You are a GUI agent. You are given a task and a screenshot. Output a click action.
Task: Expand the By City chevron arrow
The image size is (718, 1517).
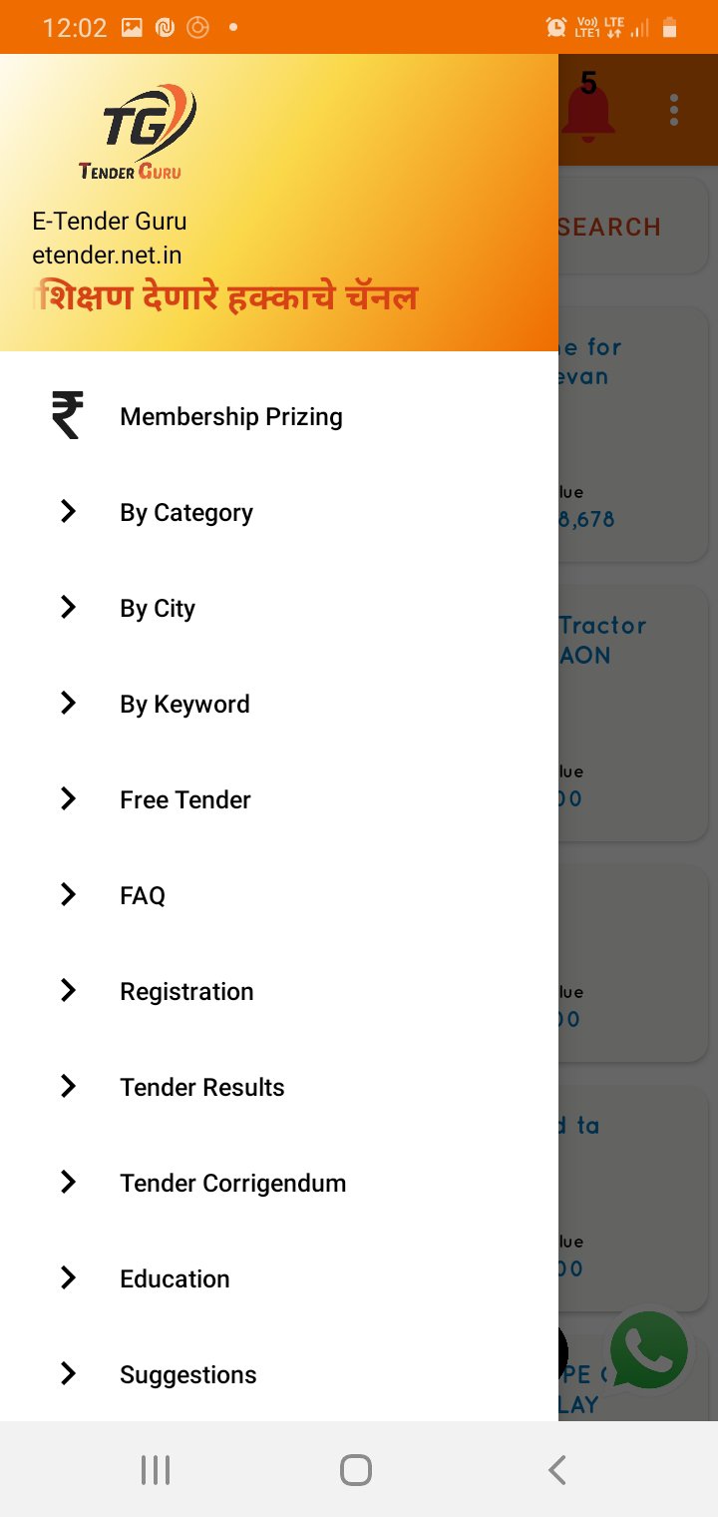click(x=68, y=608)
